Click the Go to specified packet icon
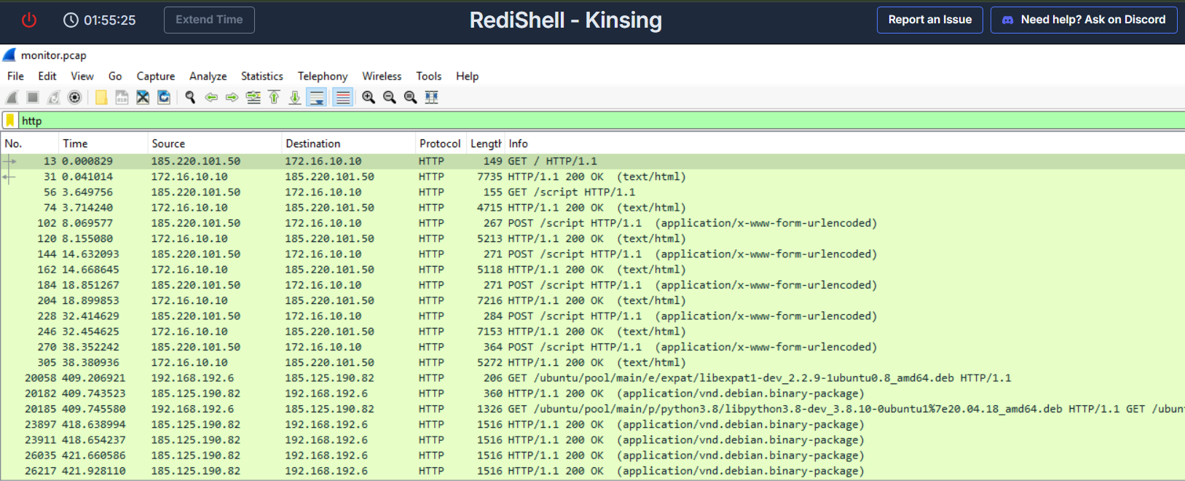Viewport: 1185px width, 481px height. [253, 97]
